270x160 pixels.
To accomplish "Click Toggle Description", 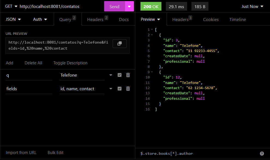I will [x=70, y=63].
